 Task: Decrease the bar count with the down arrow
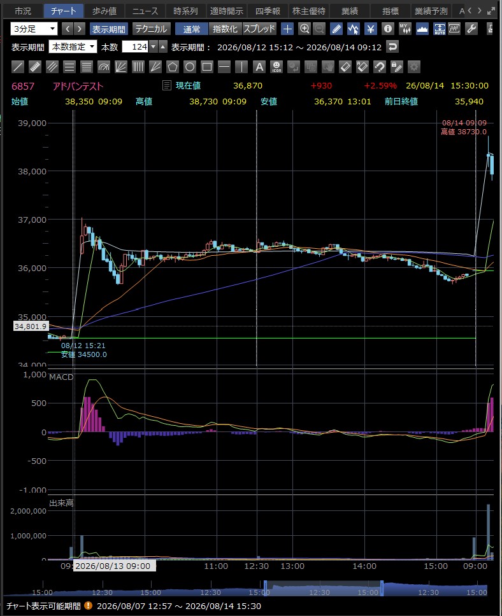[154, 46]
